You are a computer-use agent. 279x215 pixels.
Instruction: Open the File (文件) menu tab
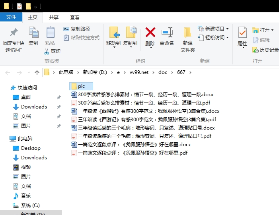11,17
